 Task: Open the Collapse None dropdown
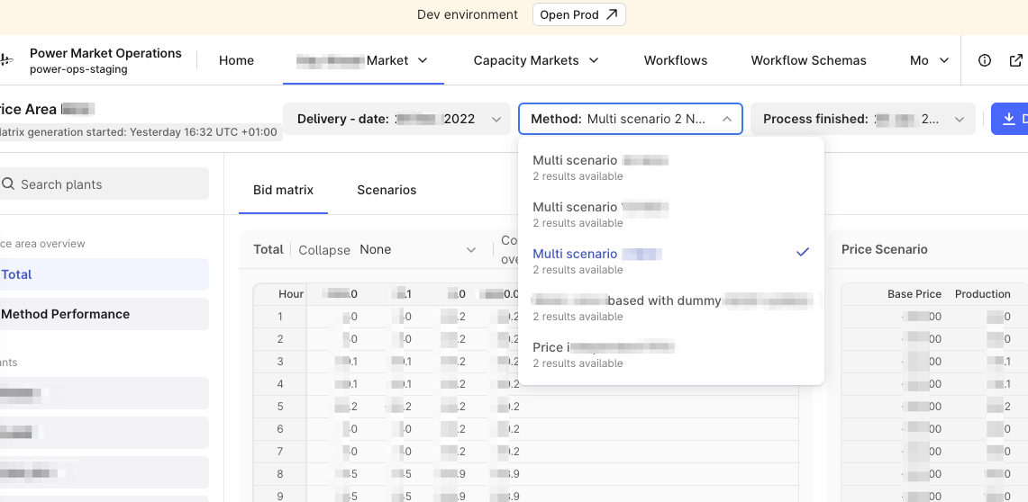click(x=417, y=249)
